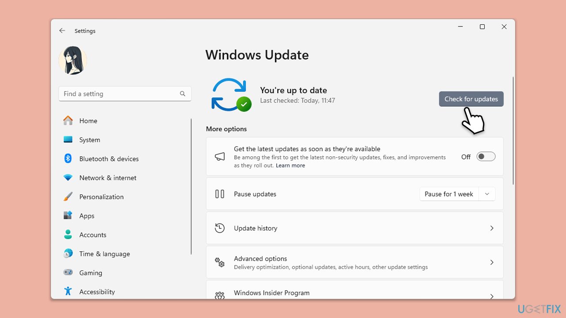The width and height of the screenshot is (566, 318).
Task: Go to Home in the sidebar
Action: click(x=88, y=121)
